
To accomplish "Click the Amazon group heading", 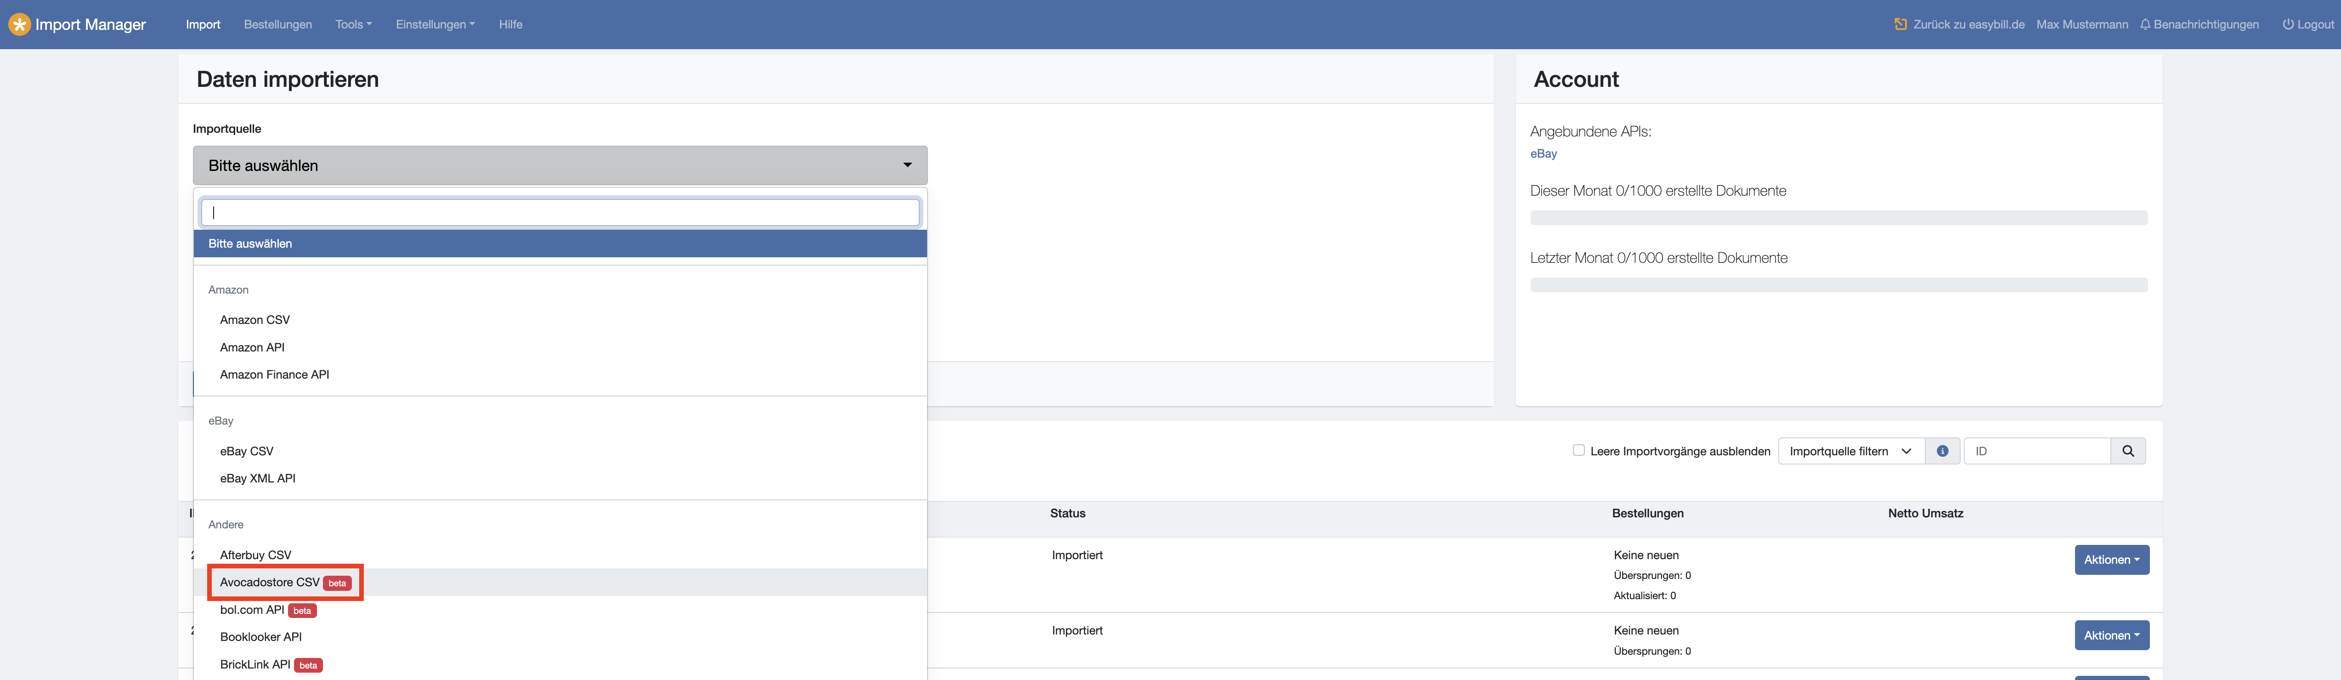I will [x=228, y=290].
